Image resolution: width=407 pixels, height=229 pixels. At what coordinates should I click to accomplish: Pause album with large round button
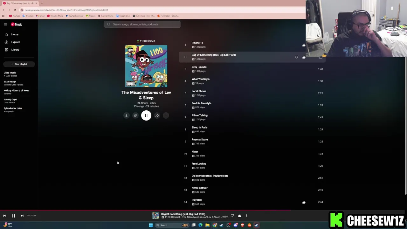coord(146,115)
